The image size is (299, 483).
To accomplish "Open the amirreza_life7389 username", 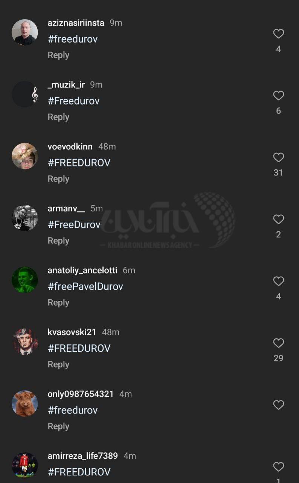I will pyautogui.click(x=82, y=456).
